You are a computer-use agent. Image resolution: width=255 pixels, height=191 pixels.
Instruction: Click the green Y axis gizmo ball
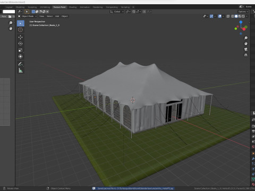click(x=246, y=27)
